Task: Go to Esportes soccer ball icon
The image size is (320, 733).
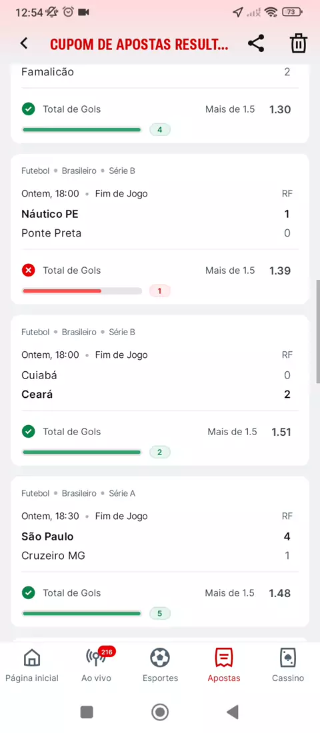Action: (x=160, y=665)
